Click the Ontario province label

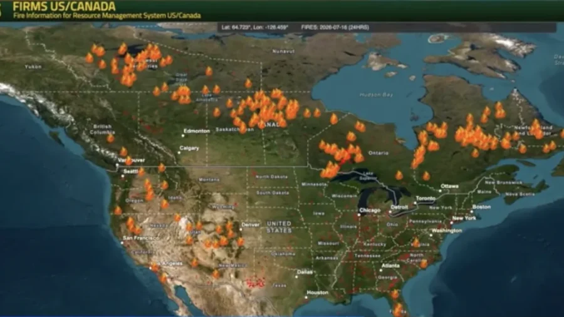coord(379,153)
